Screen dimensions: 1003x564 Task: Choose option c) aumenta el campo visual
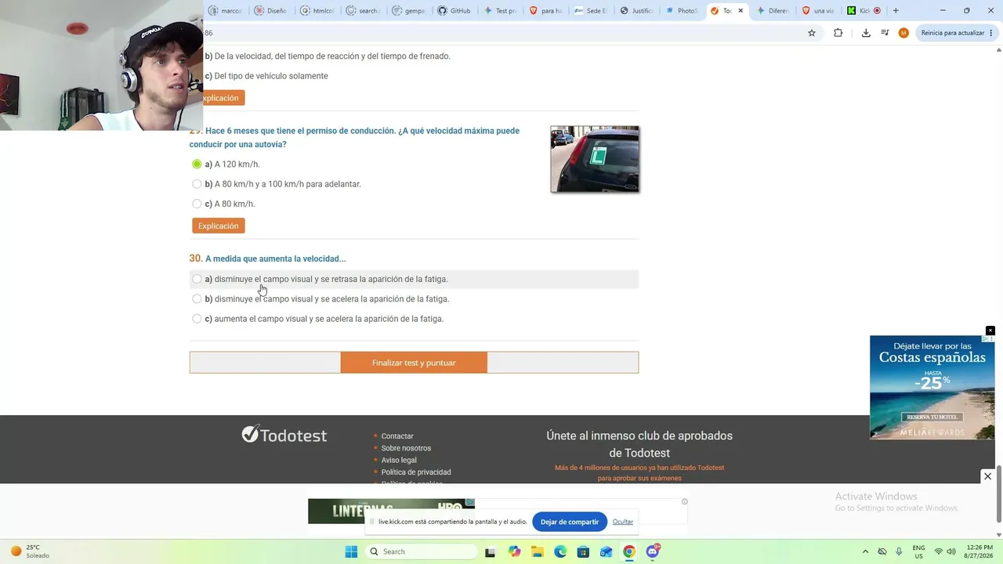[x=197, y=319]
